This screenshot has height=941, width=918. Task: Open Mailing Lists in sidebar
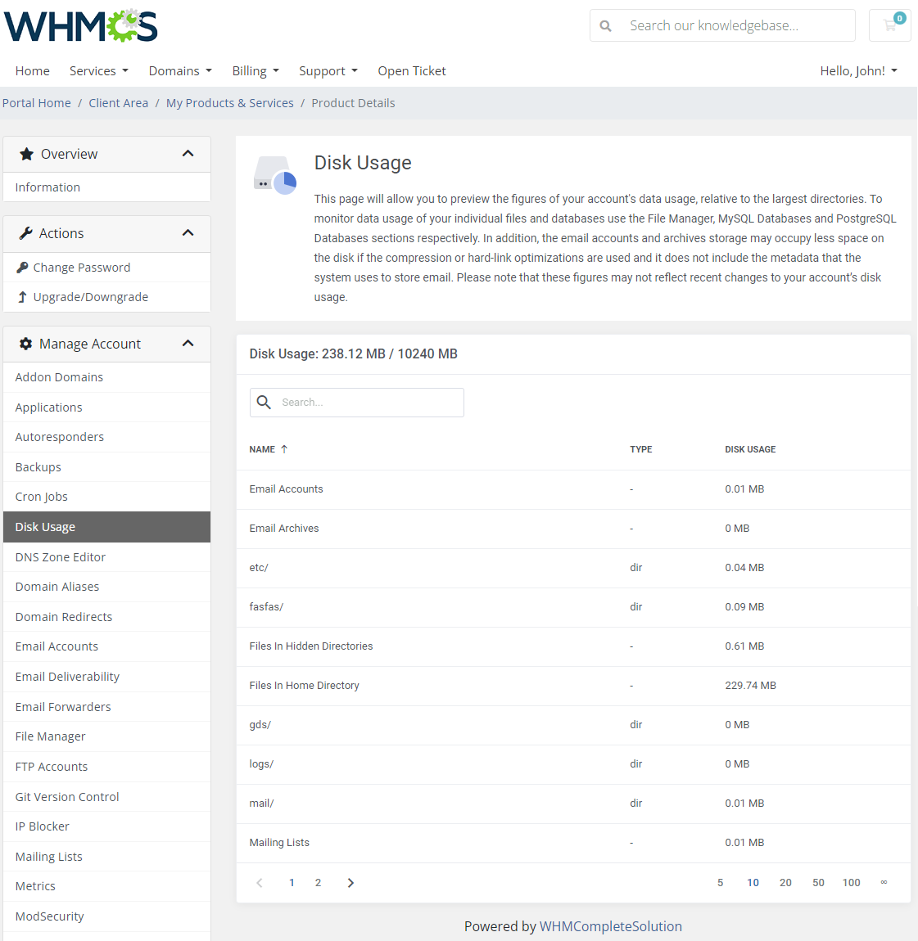[x=107, y=857]
